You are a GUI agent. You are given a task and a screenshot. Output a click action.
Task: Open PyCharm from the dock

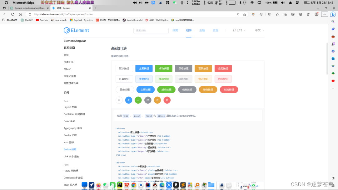(120, 185)
